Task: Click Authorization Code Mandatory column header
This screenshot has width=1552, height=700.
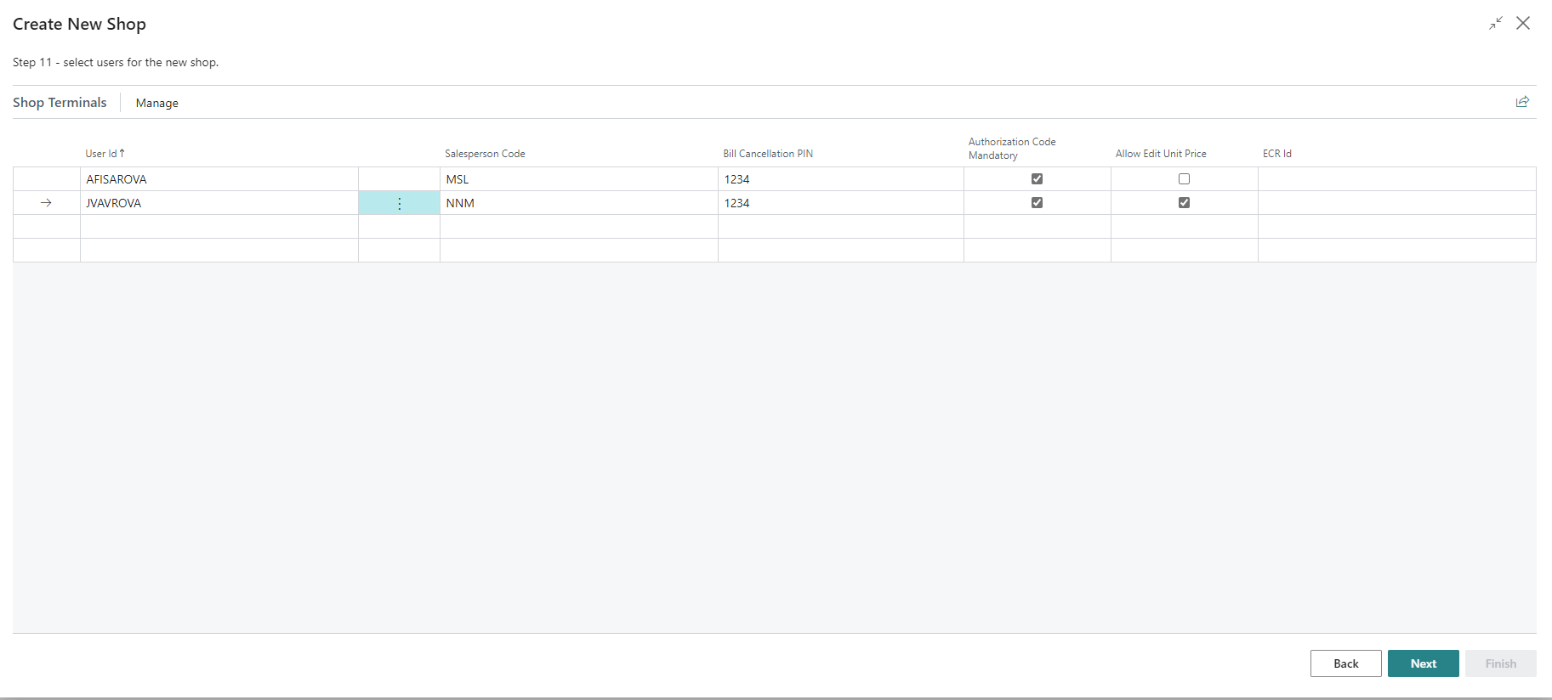Action: [x=1012, y=148]
